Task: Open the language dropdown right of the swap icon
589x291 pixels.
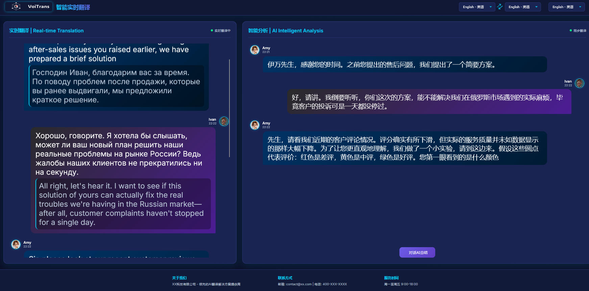Action: click(522, 7)
